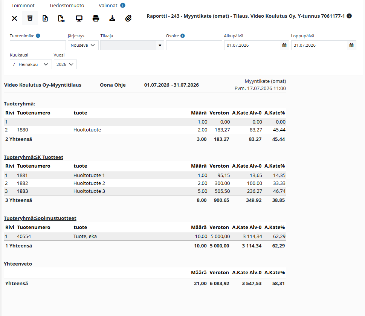Viewport: 365px width, 316px height.
Task: Show info icon beside report title
Action: coord(349,16)
